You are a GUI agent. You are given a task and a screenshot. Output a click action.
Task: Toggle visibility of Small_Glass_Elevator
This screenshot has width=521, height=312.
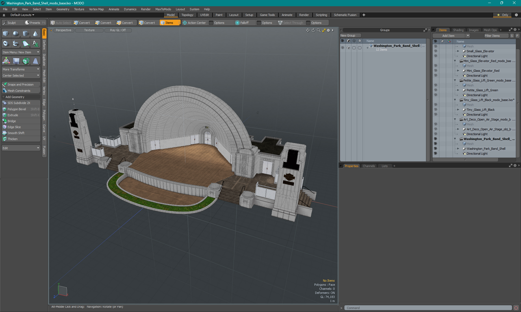436,51
